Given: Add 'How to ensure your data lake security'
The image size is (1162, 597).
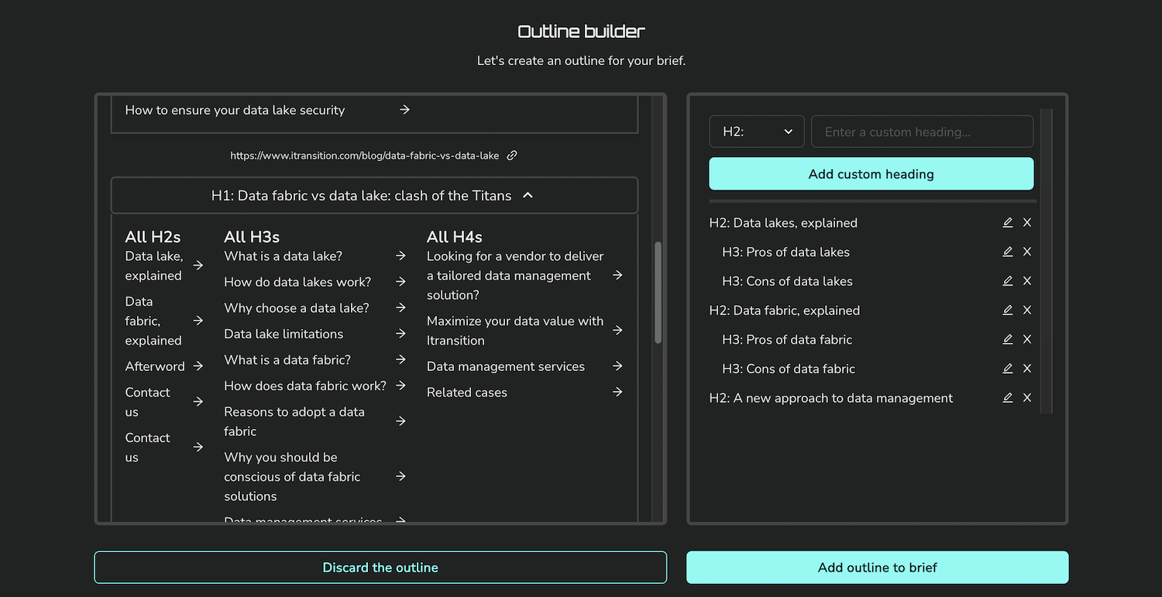Looking at the screenshot, I should pyautogui.click(x=404, y=110).
